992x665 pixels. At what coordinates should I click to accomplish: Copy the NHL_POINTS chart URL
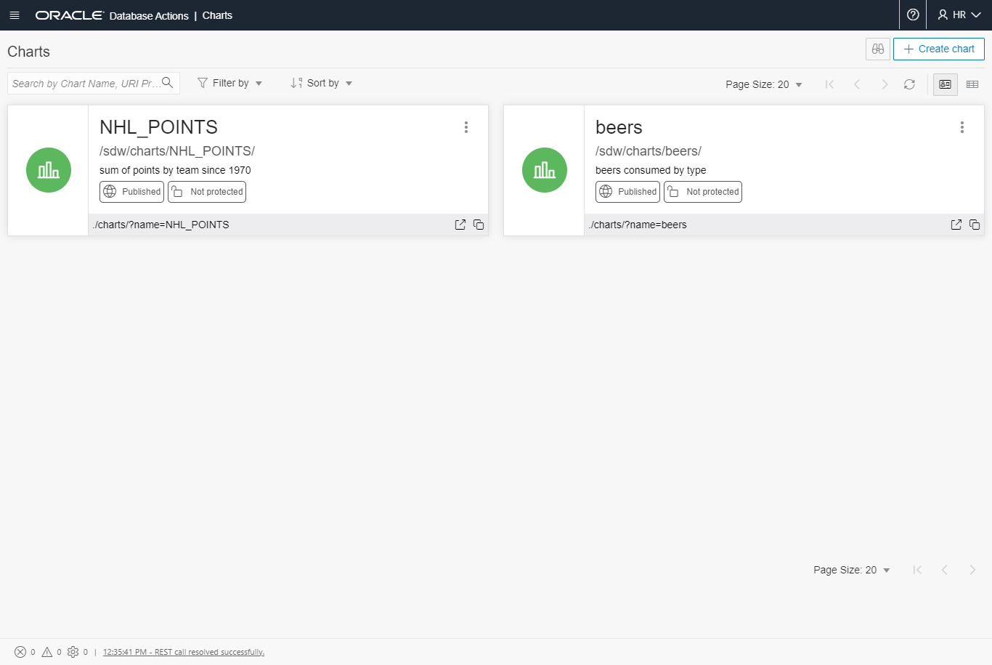pyautogui.click(x=479, y=225)
